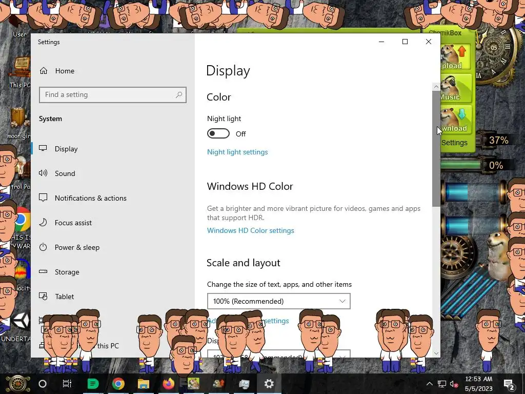
Task: Click the settings scrollbar down arrow
Action: [436, 353]
